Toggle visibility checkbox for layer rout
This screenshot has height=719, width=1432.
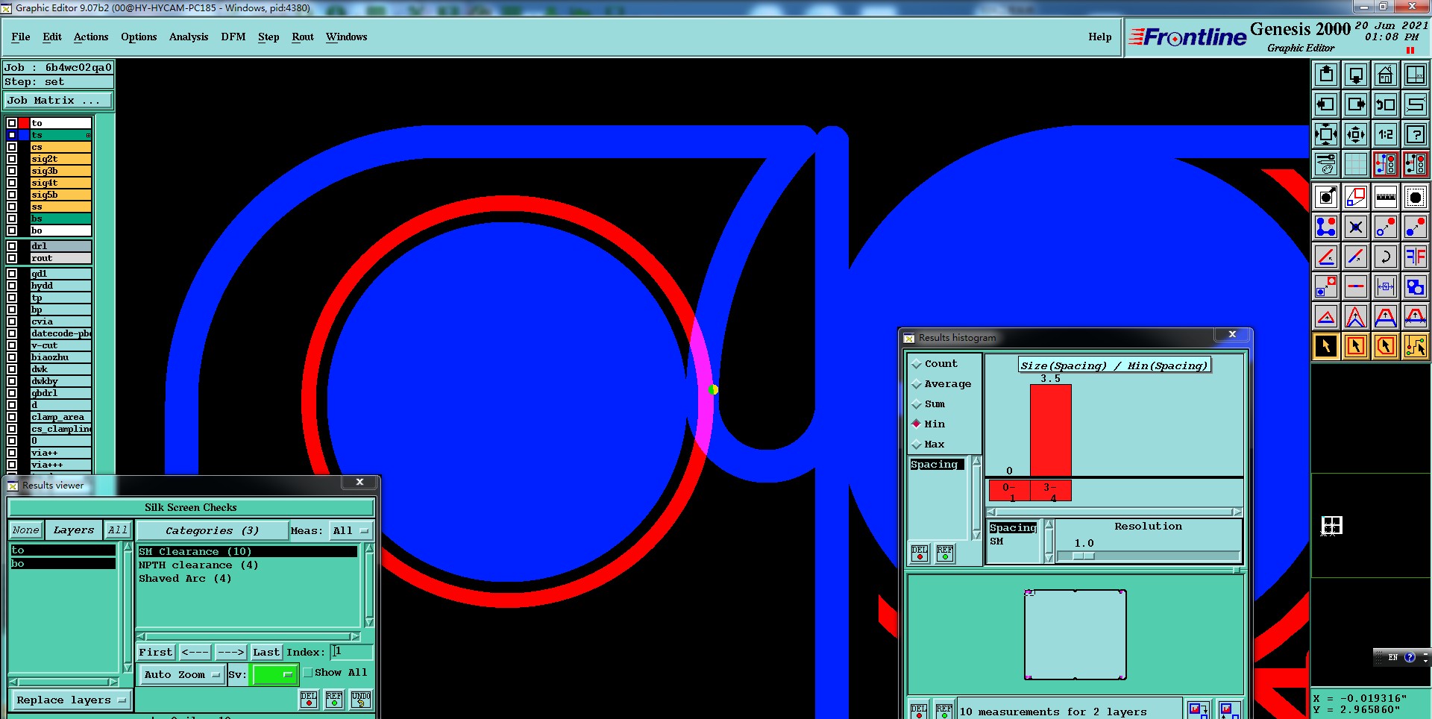(12, 258)
